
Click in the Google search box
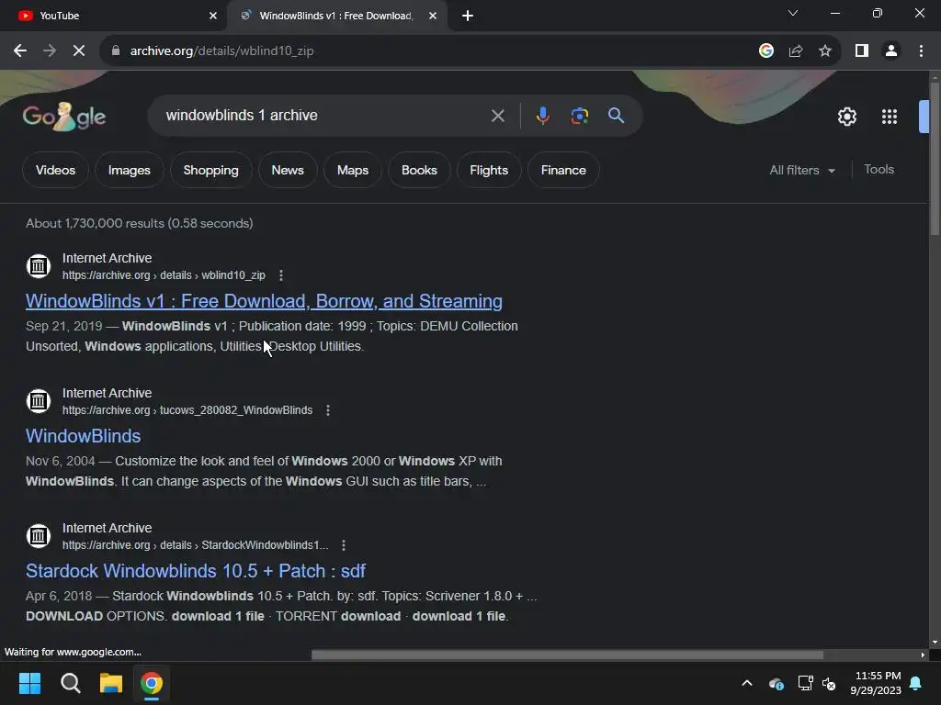point(324,116)
